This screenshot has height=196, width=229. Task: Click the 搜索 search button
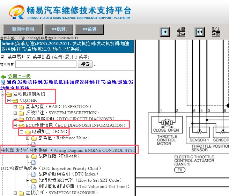[85, 64]
